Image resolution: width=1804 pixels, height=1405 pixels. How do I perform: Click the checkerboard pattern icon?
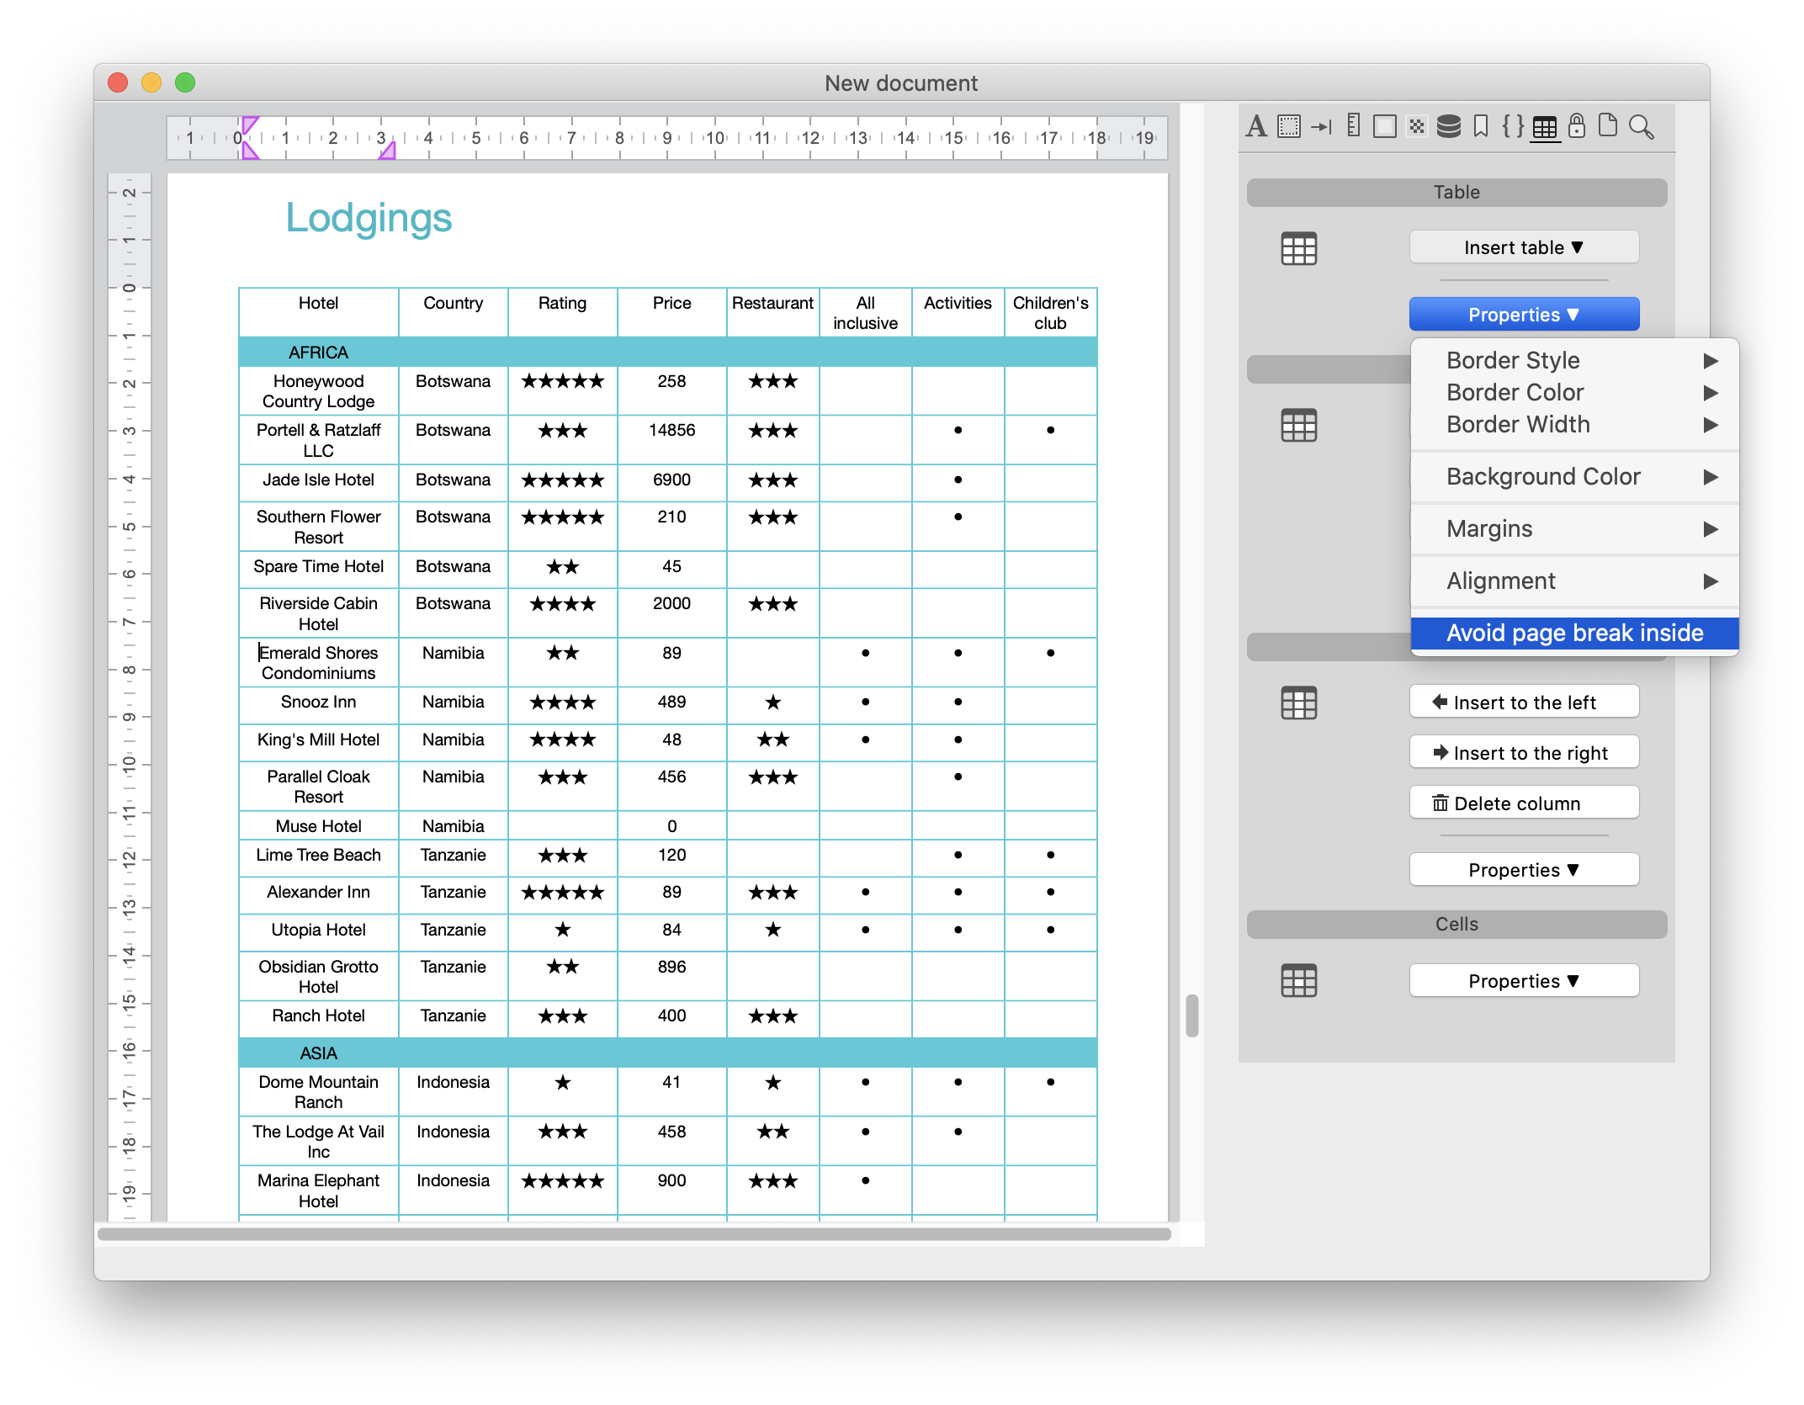tap(1417, 127)
